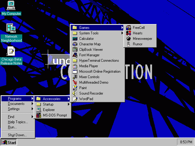Viewport: 195px width, 146px height.
Task: Open Calculator from the Accessories list
Action: pos(97,39)
